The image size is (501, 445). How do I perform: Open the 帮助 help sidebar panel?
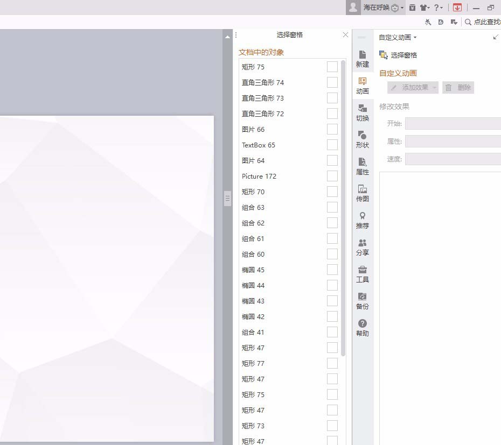363,328
